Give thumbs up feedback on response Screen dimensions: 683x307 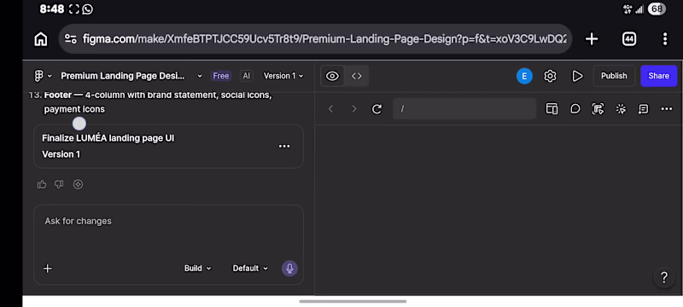[x=42, y=185]
